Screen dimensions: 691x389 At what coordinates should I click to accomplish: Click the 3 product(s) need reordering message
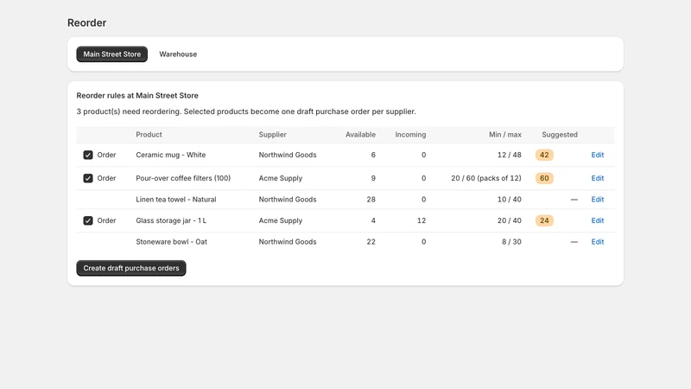click(x=246, y=112)
